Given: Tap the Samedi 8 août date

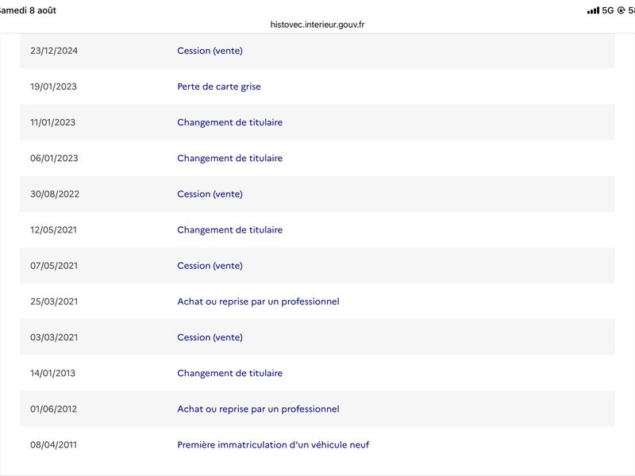Looking at the screenshot, I should point(27,10).
